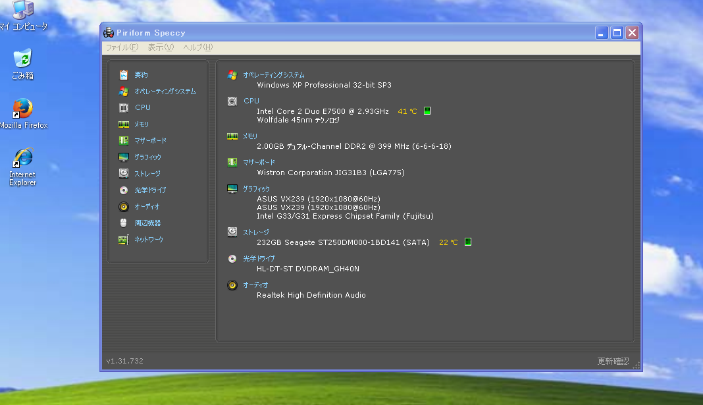The image size is (703, 405).
Task: Open the ネットワーク card icon in sidebar
Action: point(124,240)
